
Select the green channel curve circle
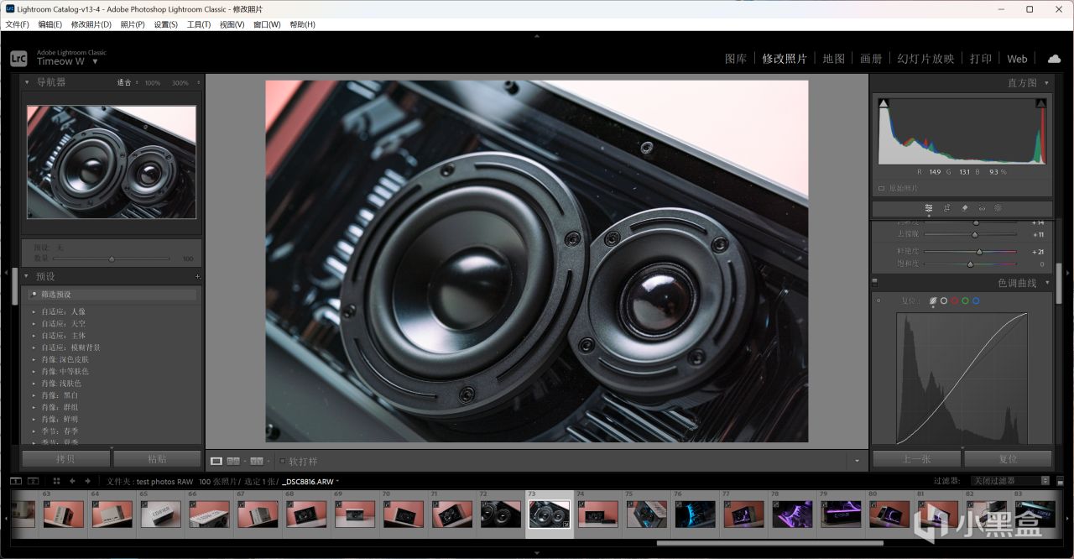pyautogui.click(x=965, y=300)
